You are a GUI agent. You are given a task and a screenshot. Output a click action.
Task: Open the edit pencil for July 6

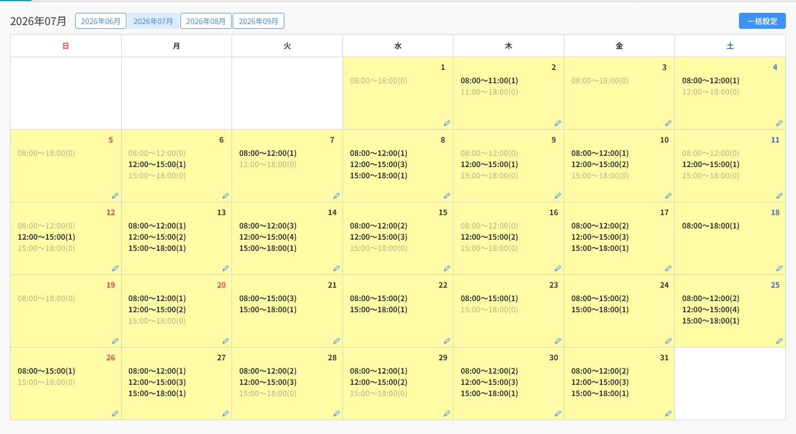(226, 196)
